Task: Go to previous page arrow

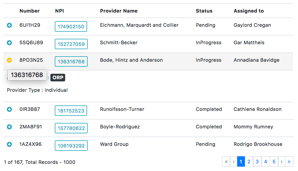Action: 234,162
